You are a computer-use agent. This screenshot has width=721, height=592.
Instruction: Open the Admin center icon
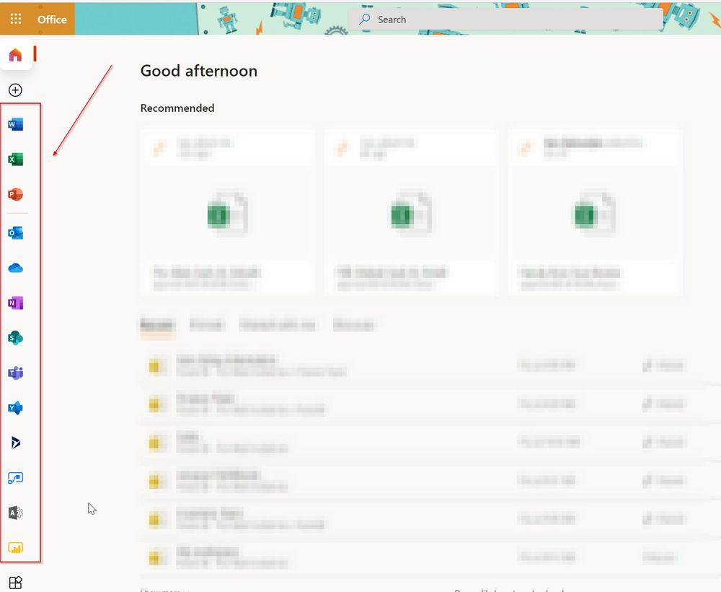pos(15,513)
